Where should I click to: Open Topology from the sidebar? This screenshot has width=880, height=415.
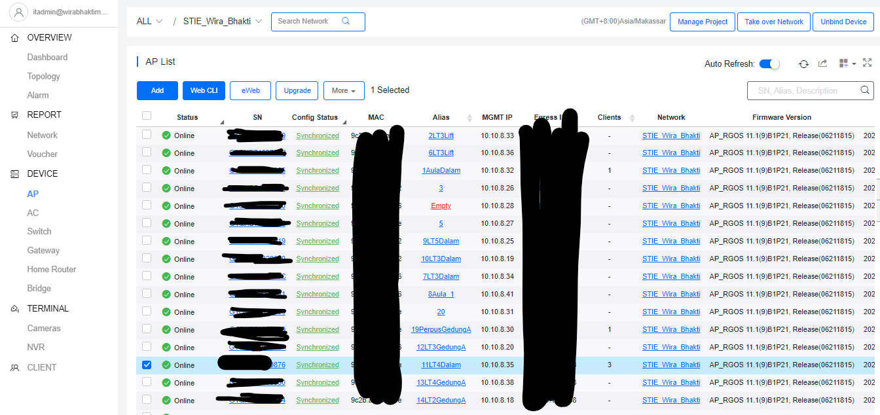pos(43,76)
